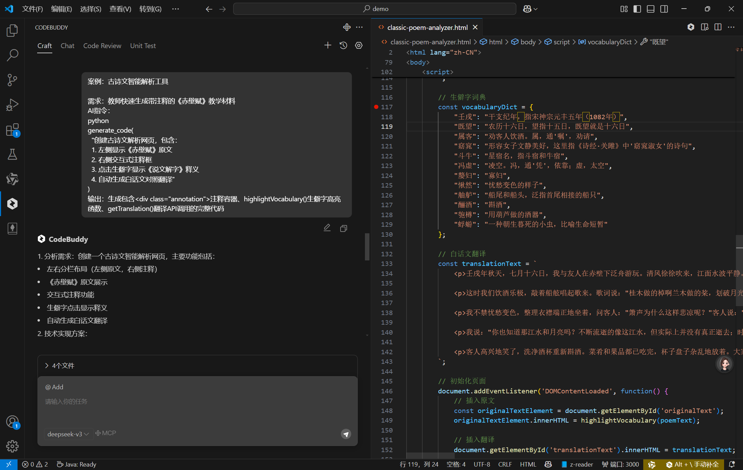Open Run and Debug view
This screenshot has height=470, width=743.
(12, 105)
